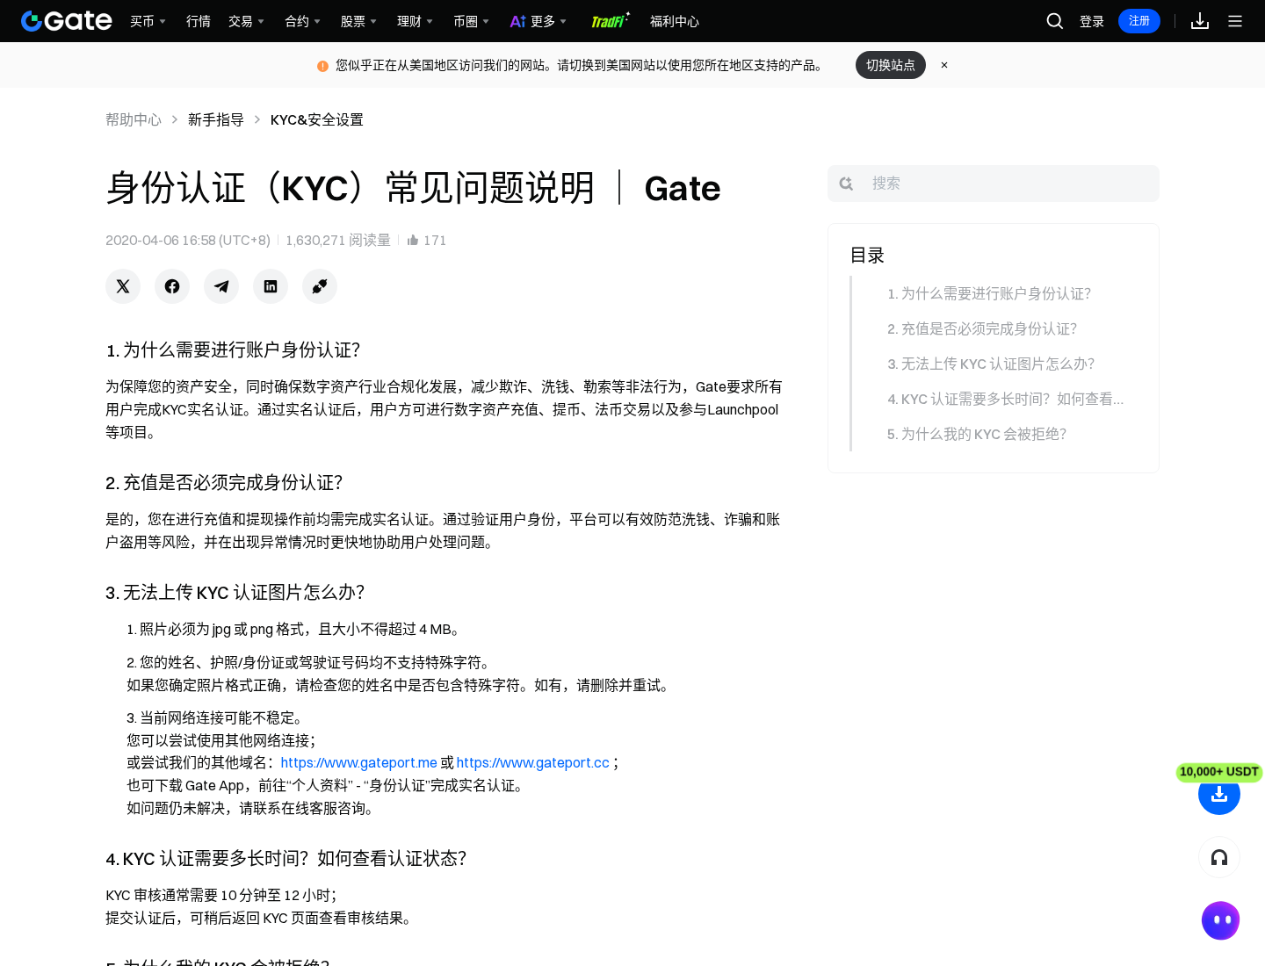Jump to 为什么需要进行账户身份认证 in 目录
Screen dimensions: 1265x966
pyautogui.click(x=989, y=293)
